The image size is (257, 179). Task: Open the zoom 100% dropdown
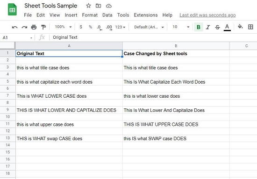click(63, 27)
